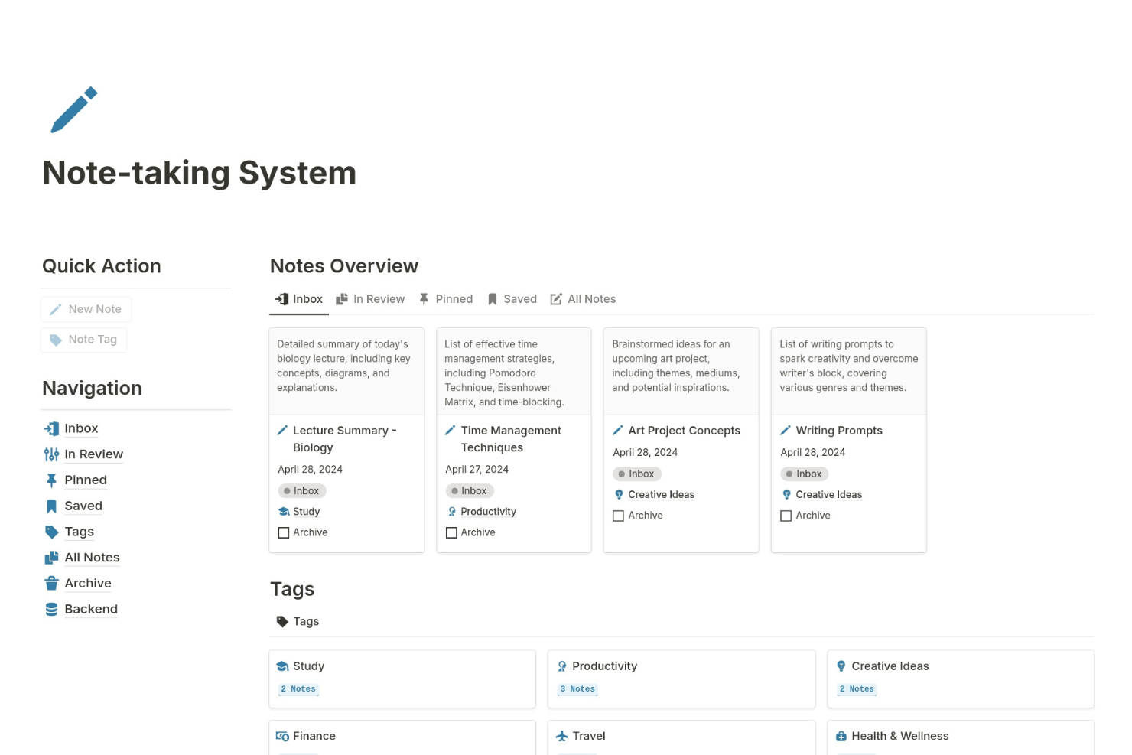Click the pencil page icon above the title

click(x=73, y=109)
